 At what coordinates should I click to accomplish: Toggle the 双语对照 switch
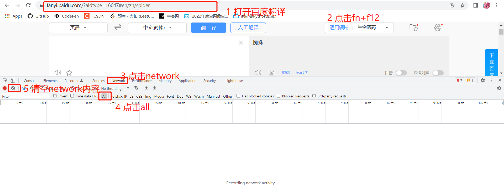pyautogui.click(x=438, y=73)
